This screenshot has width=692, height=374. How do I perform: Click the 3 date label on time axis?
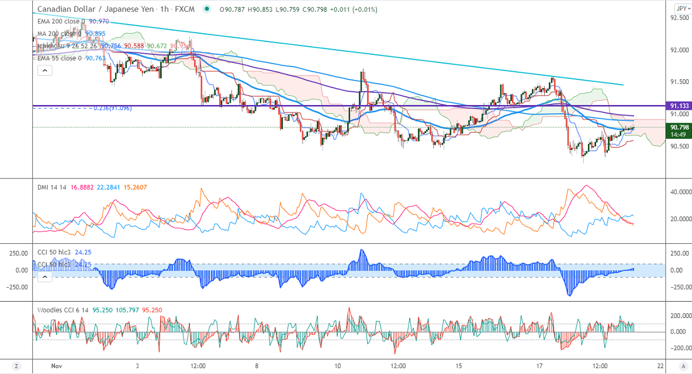point(137,366)
